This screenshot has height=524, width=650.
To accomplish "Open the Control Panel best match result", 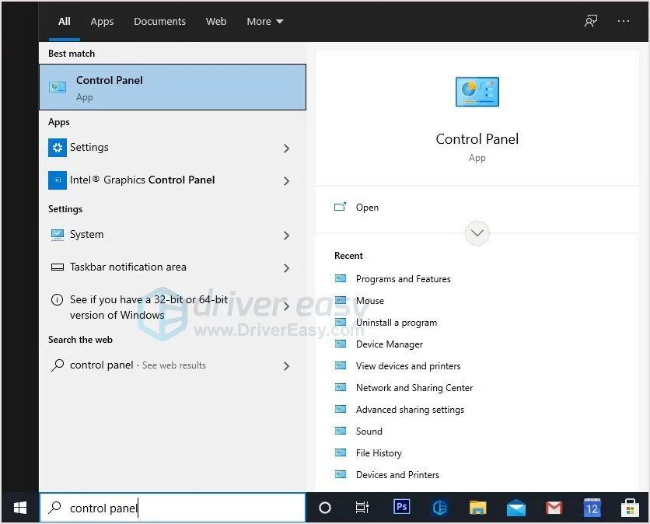I will coord(173,87).
